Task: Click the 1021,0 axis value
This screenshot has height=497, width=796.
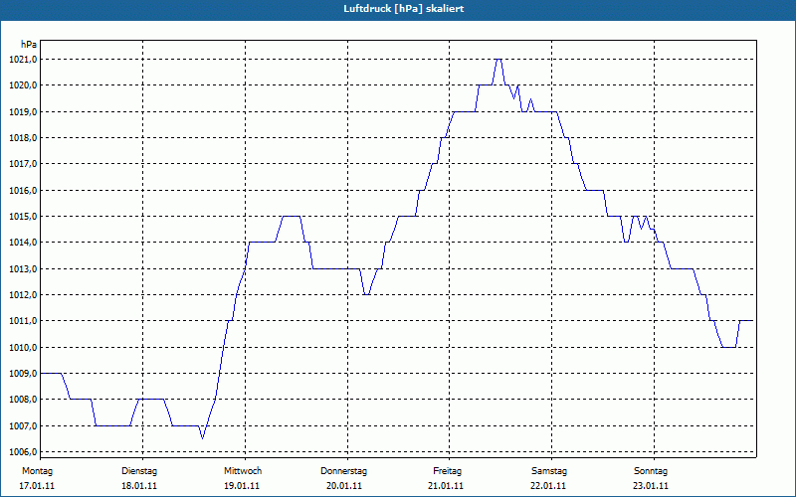Action: coord(23,60)
